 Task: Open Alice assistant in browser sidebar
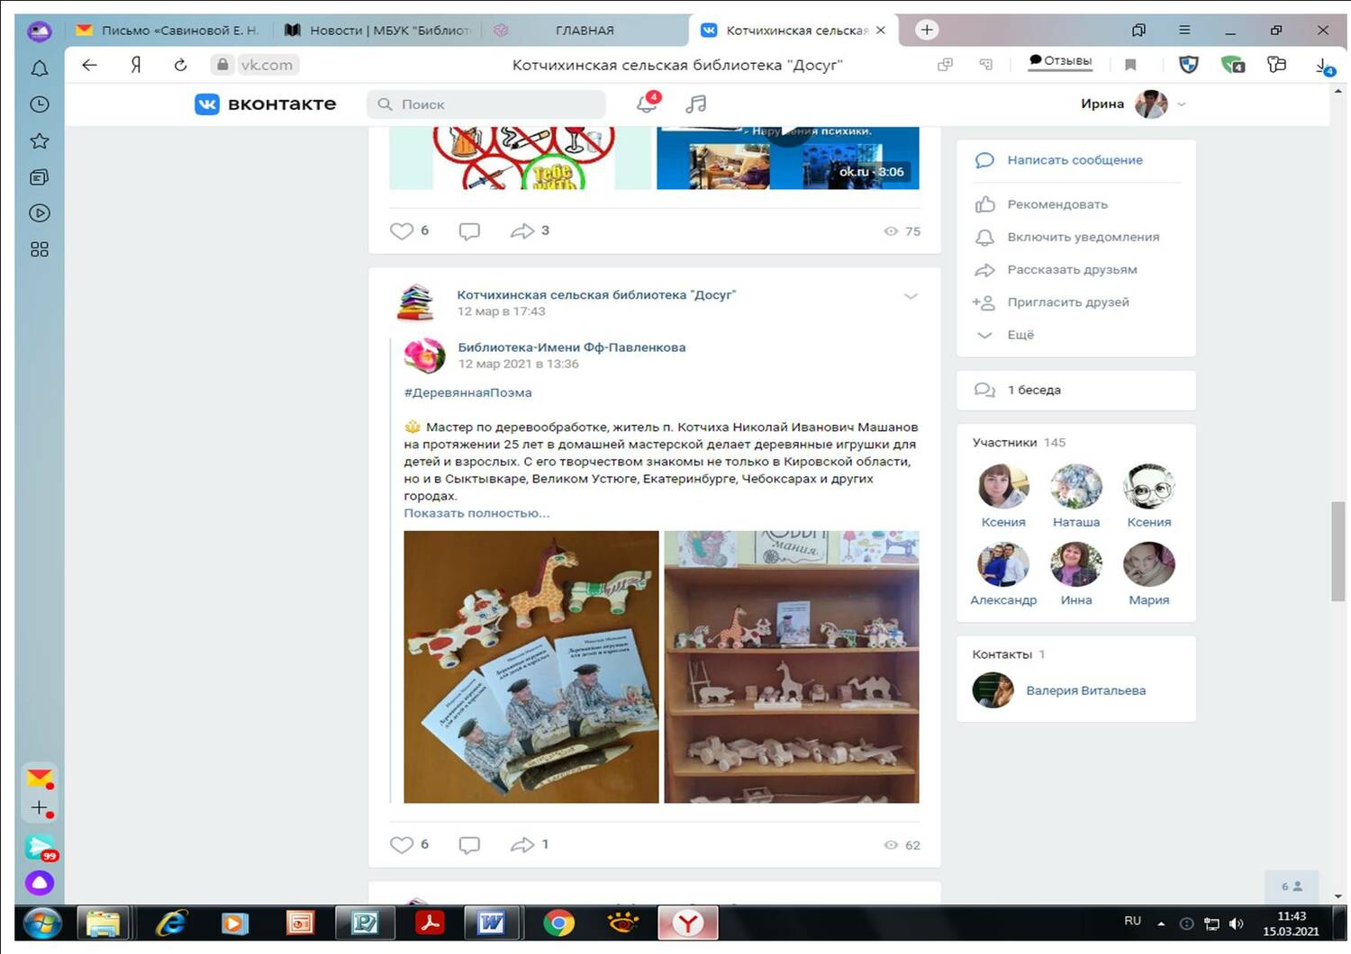coord(40,883)
